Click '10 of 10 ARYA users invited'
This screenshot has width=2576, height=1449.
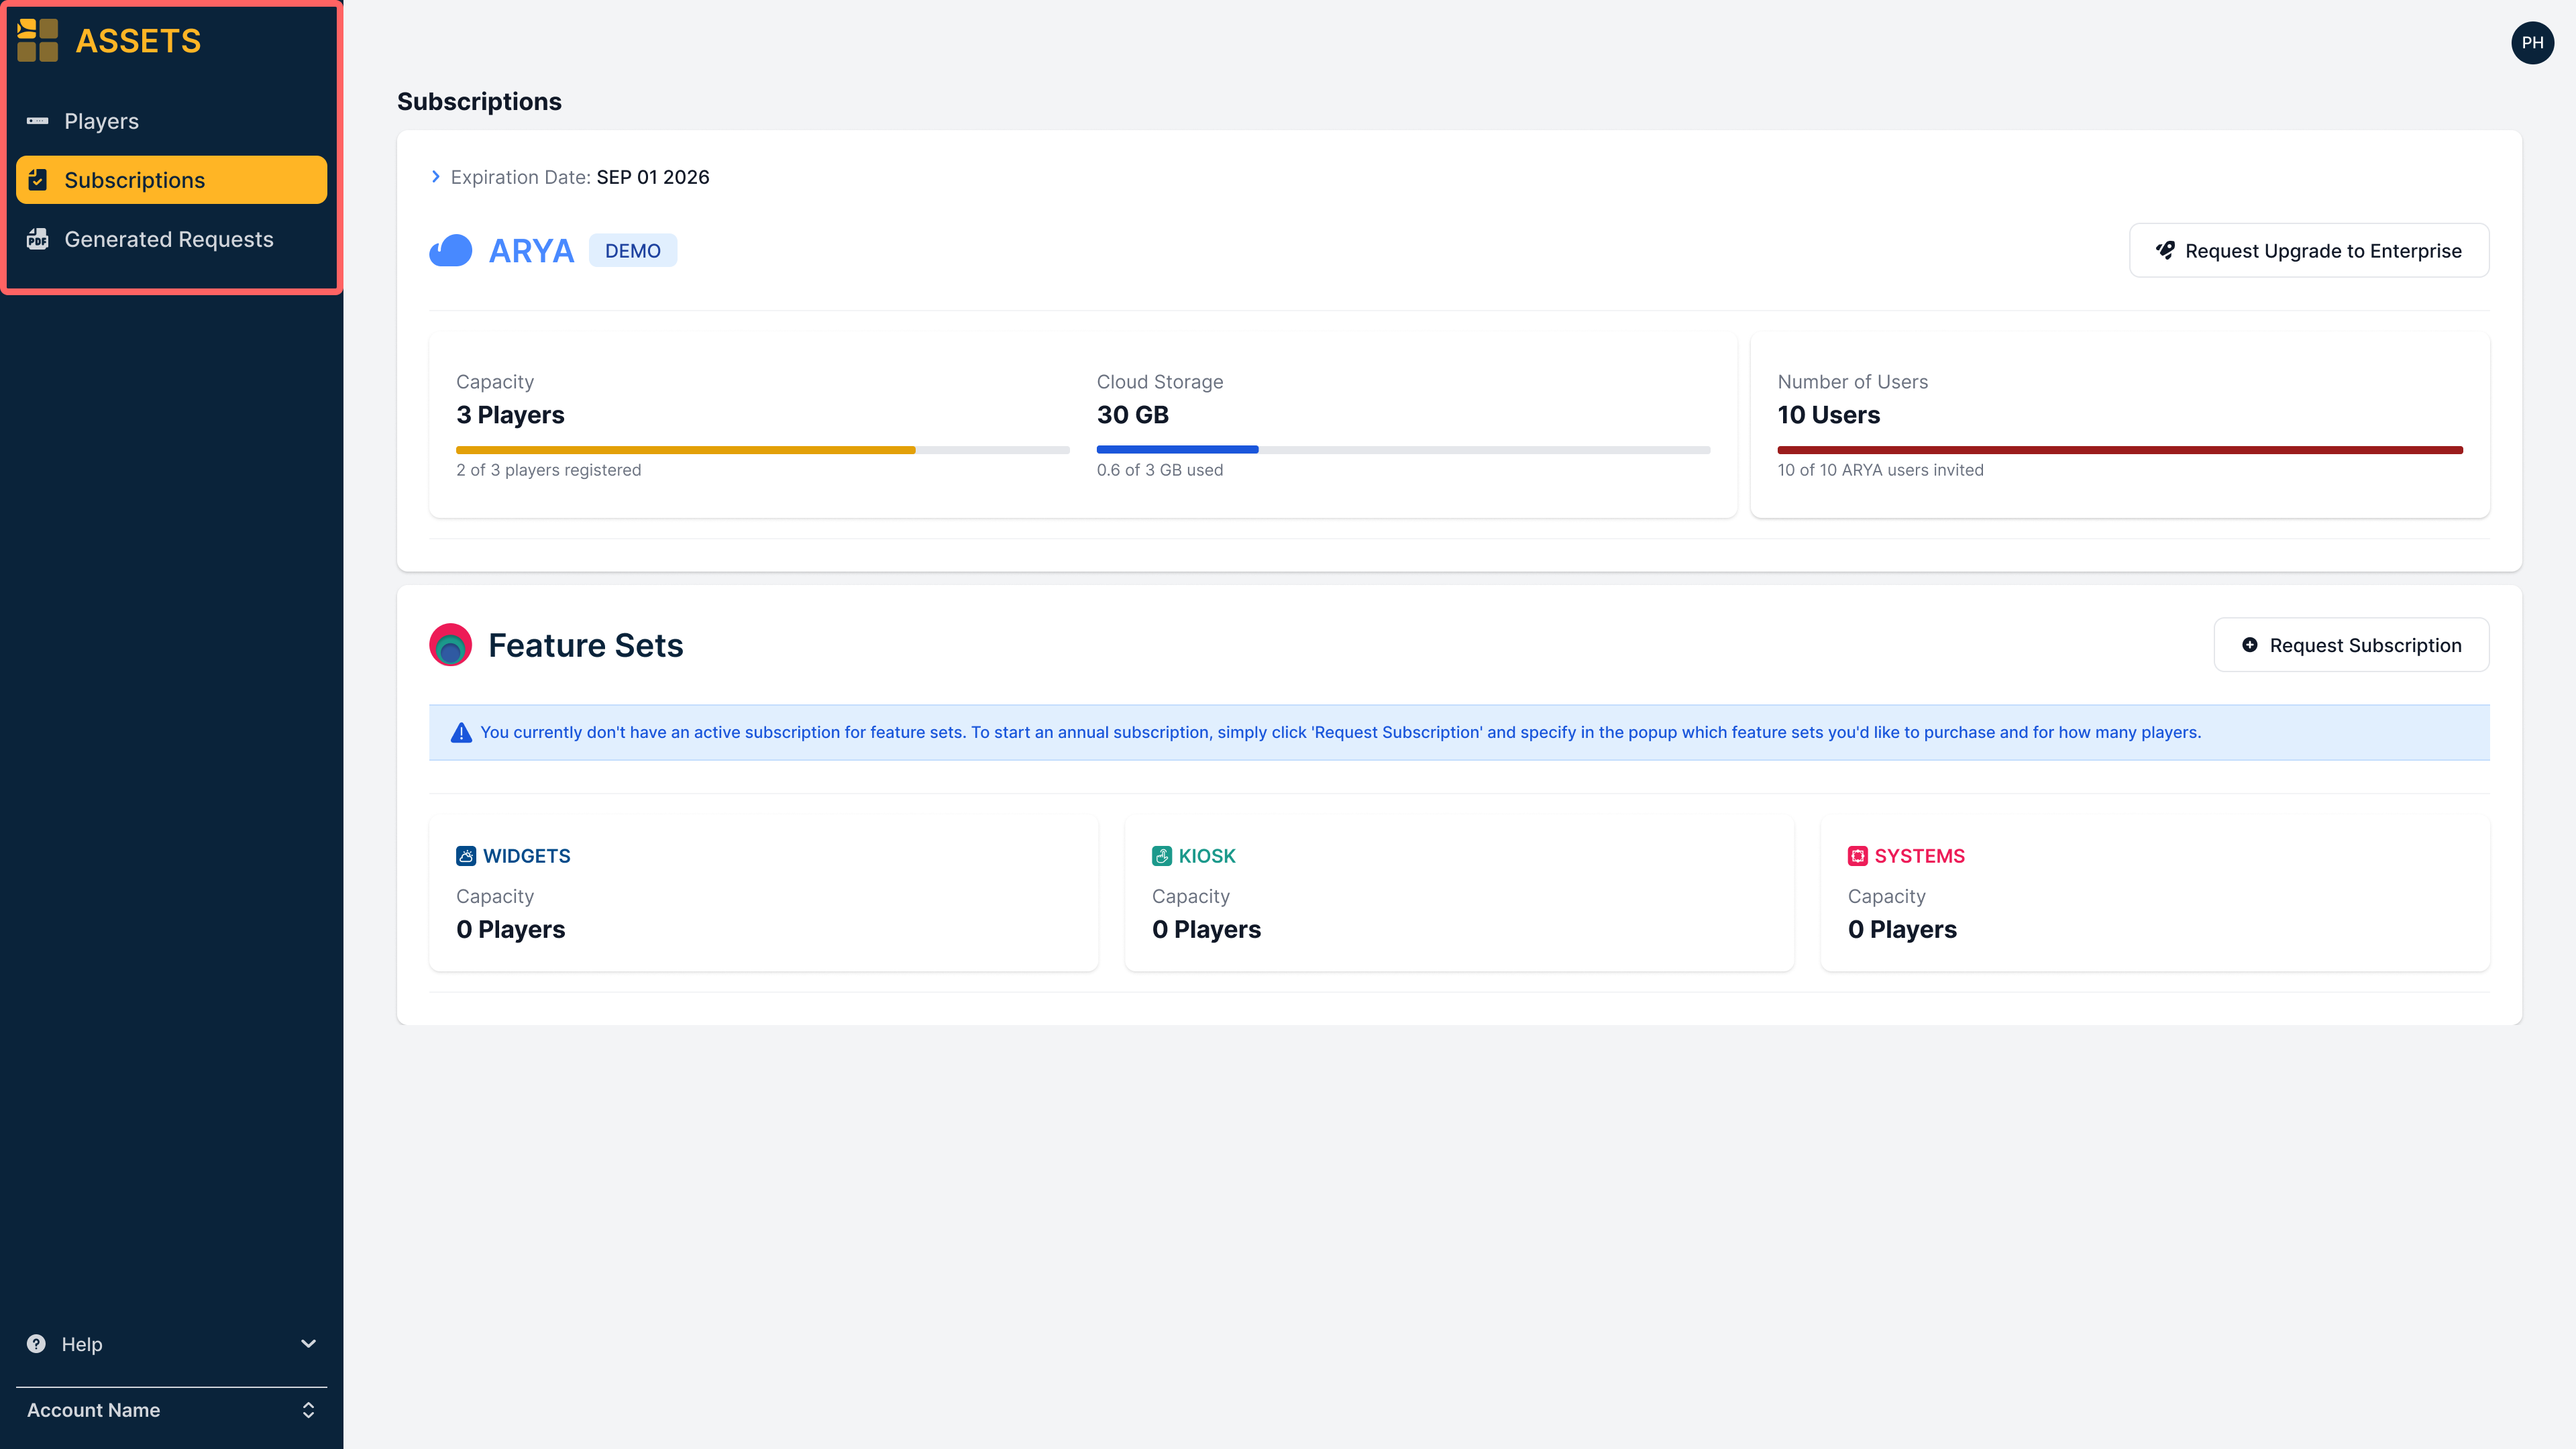coord(1881,470)
